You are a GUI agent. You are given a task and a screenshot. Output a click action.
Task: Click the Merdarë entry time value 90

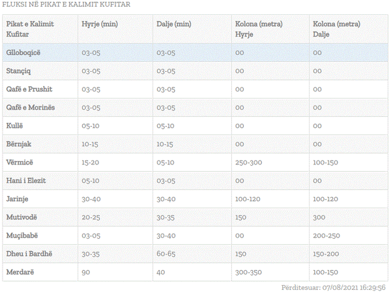click(86, 272)
